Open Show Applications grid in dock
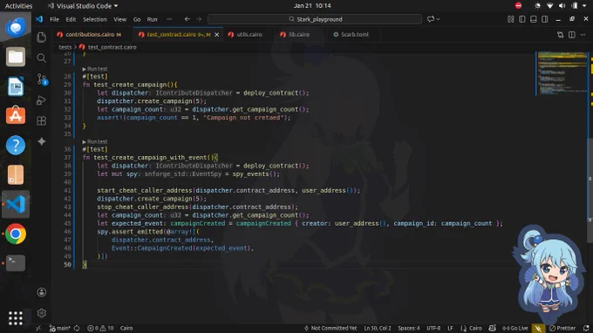 point(16,318)
